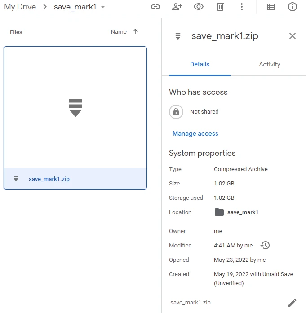Open the Name sort options
The width and height of the screenshot is (306, 313).
tap(119, 32)
